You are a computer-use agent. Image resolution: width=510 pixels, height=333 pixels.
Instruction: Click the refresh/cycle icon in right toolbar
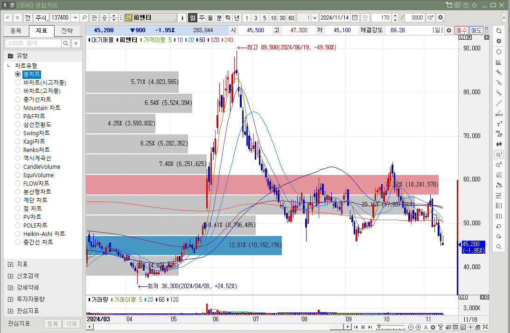coord(499,31)
